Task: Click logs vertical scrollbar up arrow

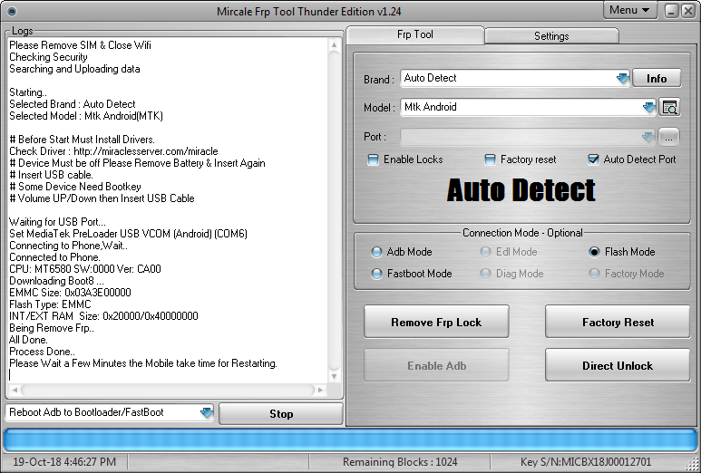Action: (334, 44)
